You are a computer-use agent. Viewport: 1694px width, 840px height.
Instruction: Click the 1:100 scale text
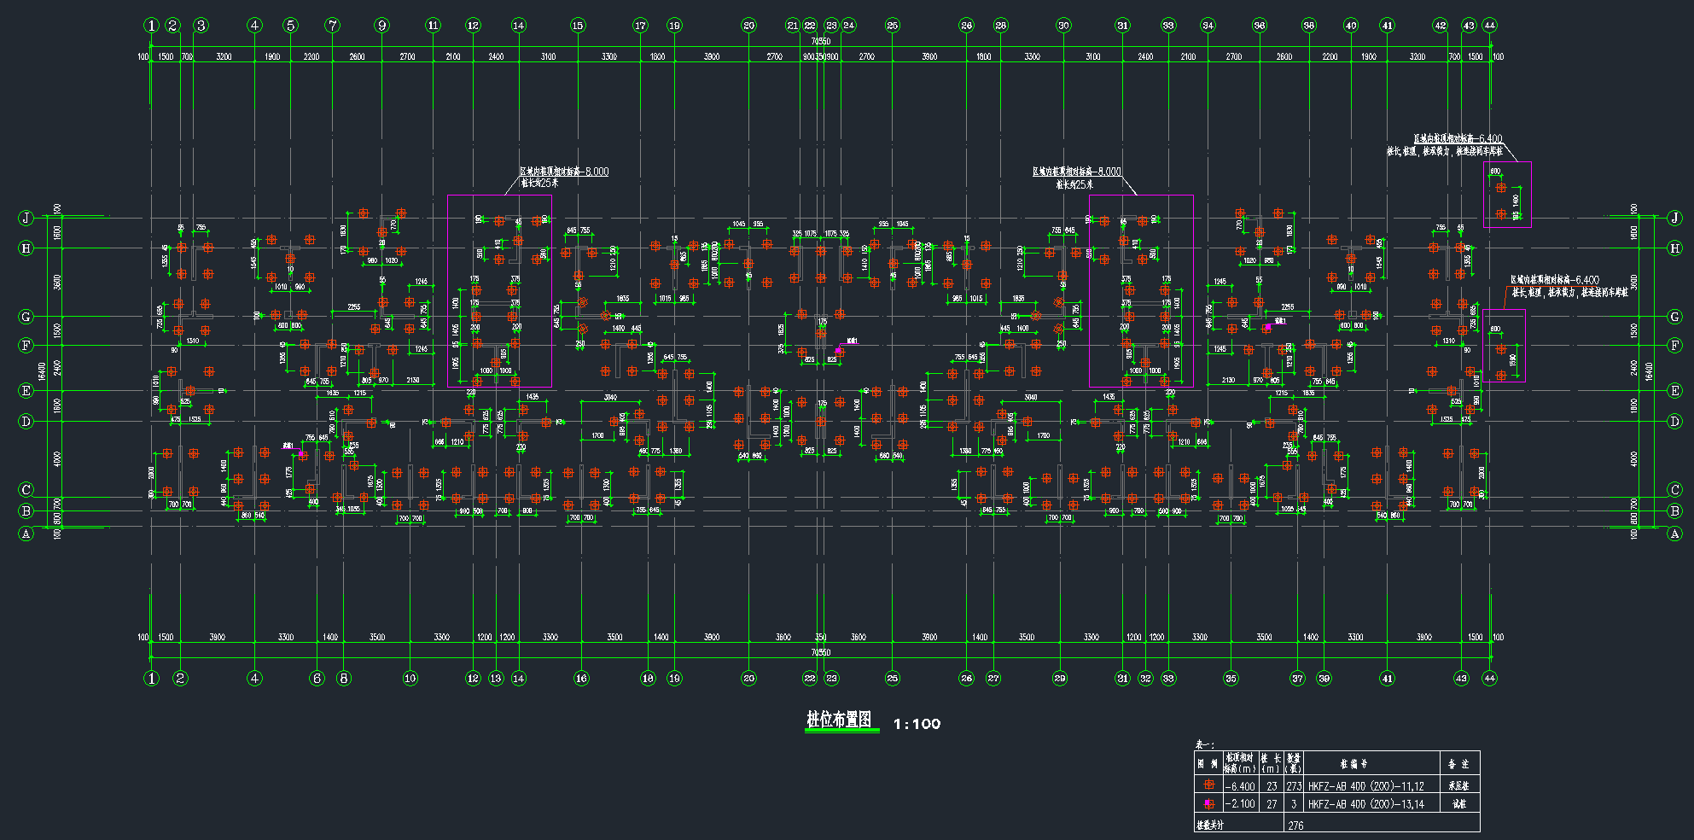coord(917,724)
